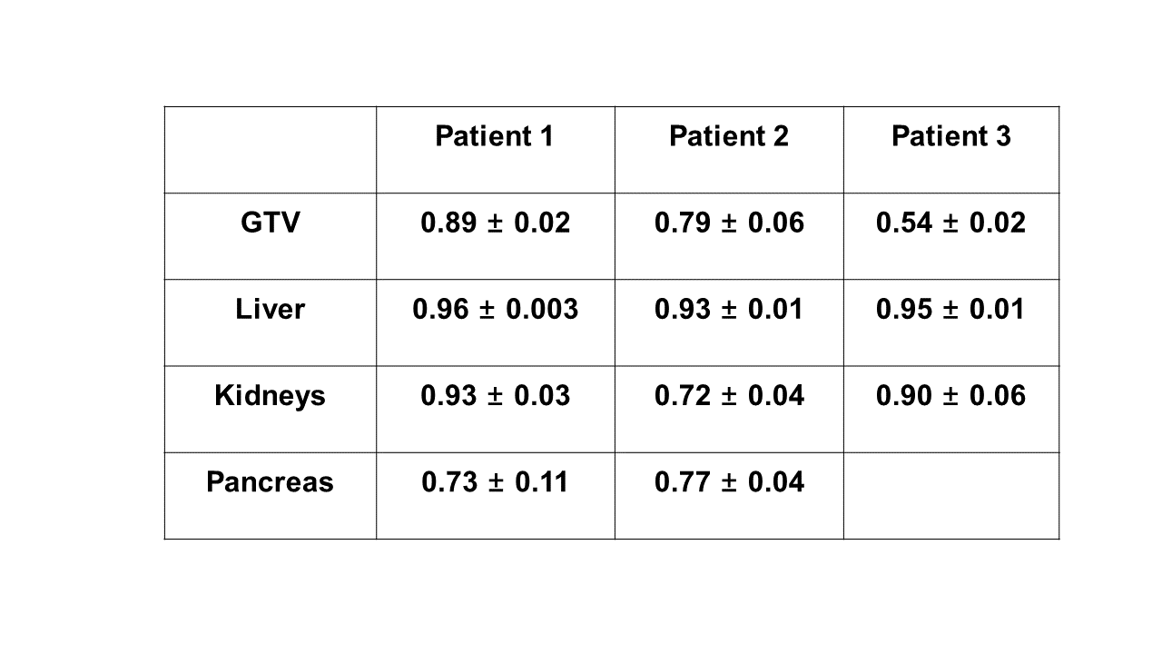Click the Patient 1 column header
Image resolution: width=1162 pixels, height=654 pixels.
(495, 136)
